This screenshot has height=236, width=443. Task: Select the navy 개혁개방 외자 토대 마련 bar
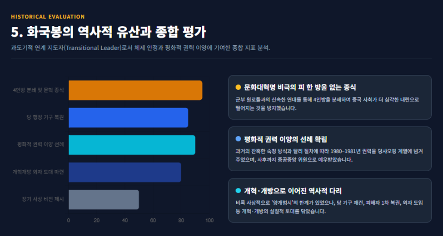125,172
